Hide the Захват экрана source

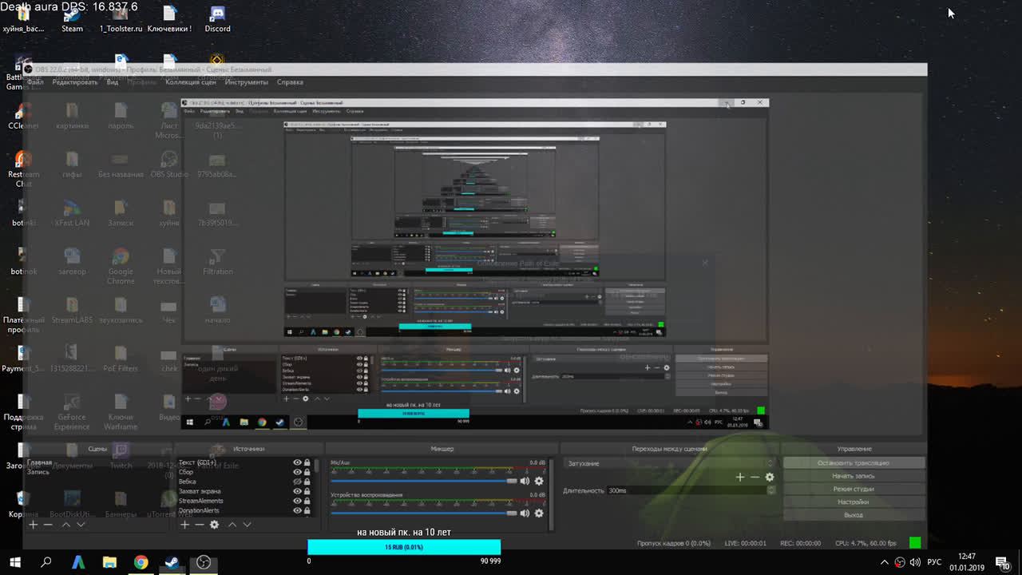(x=297, y=491)
